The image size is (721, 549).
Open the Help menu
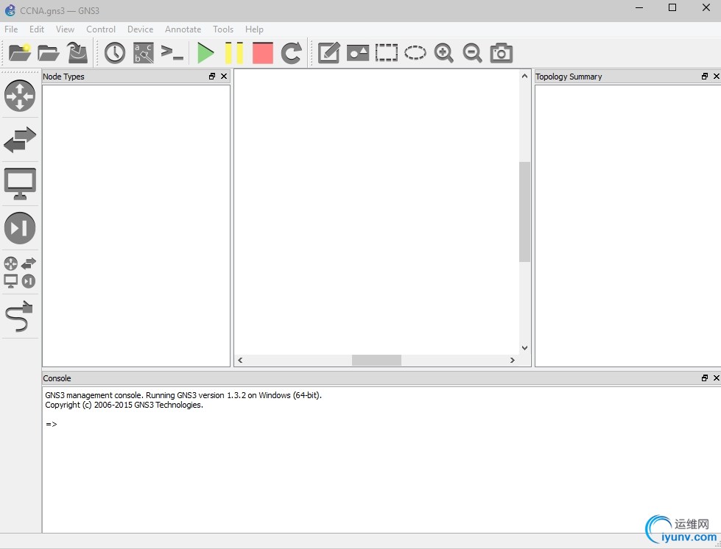(x=254, y=29)
